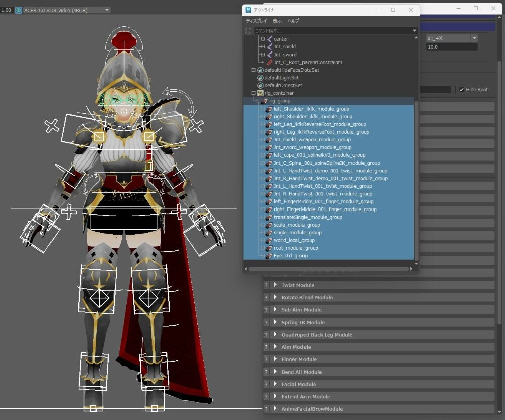
Task: Expand the Quadruped Back Leg Module section
Action: 276,335
